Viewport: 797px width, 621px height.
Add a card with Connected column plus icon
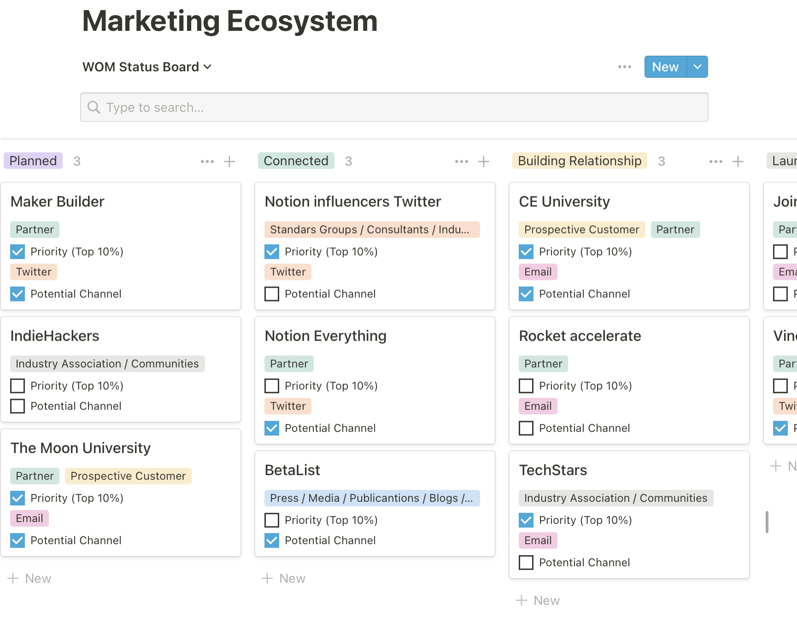pos(484,161)
